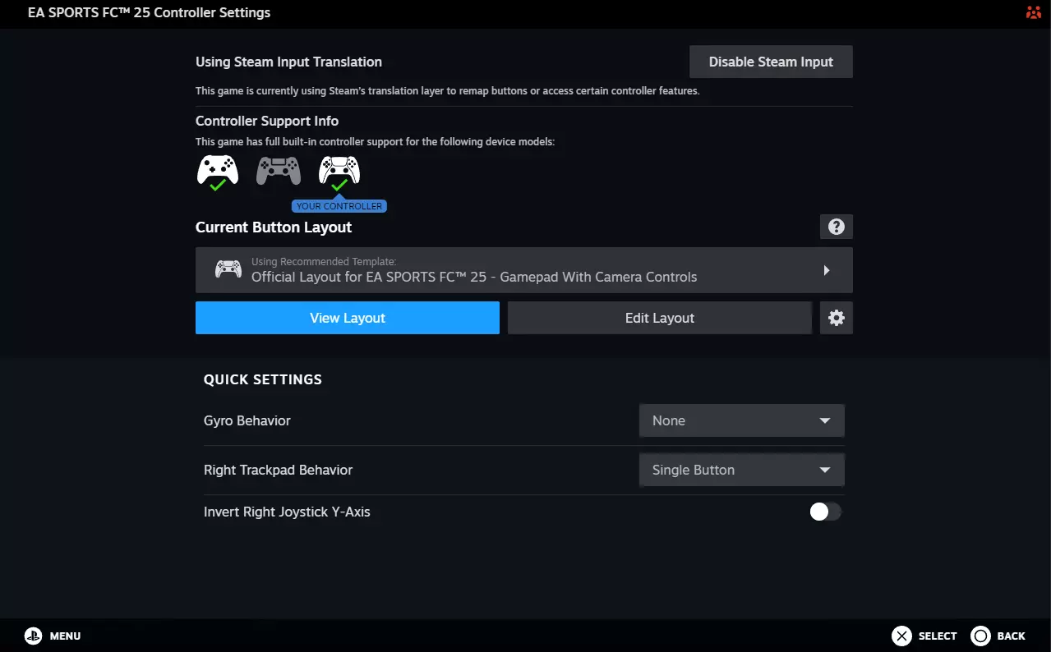Viewport: 1051px width, 652px height.
Task: Click the Invert Right Joystick Y-Axis label
Action: [x=287, y=512]
